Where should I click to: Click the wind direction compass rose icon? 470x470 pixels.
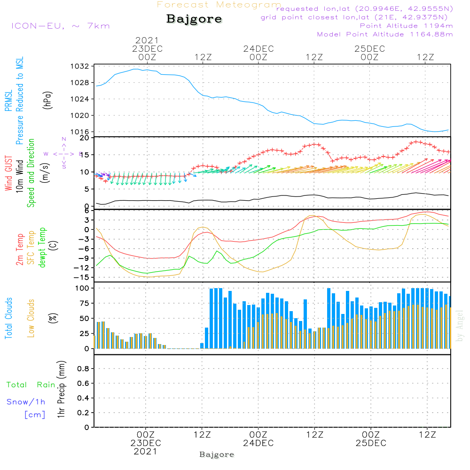coord(63,153)
